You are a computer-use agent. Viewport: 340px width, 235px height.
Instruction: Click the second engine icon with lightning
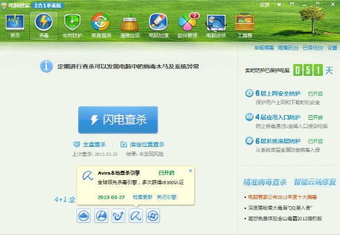[x=101, y=216]
